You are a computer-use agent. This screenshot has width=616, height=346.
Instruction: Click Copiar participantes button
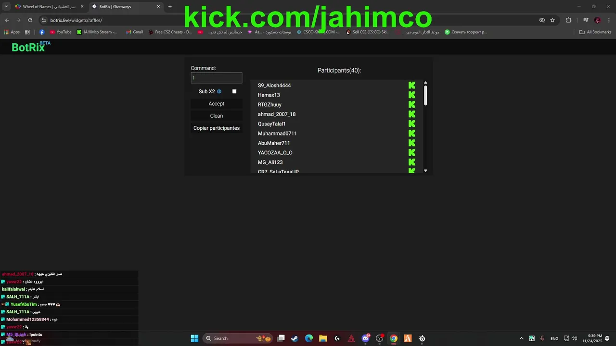pyautogui.click(x=217, y=128)
